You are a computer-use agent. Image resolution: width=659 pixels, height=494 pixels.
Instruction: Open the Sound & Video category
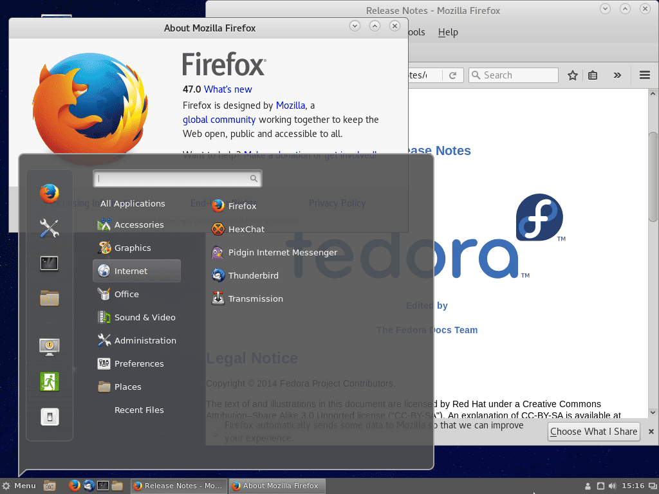pos(137,317)
